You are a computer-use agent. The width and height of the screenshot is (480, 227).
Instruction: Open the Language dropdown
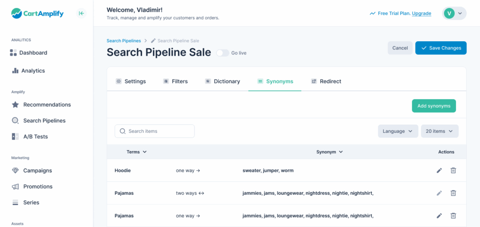(x=398, y=132)
